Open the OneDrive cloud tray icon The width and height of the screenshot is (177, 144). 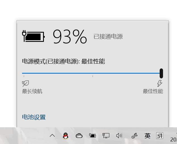click(x=79, y=136)
